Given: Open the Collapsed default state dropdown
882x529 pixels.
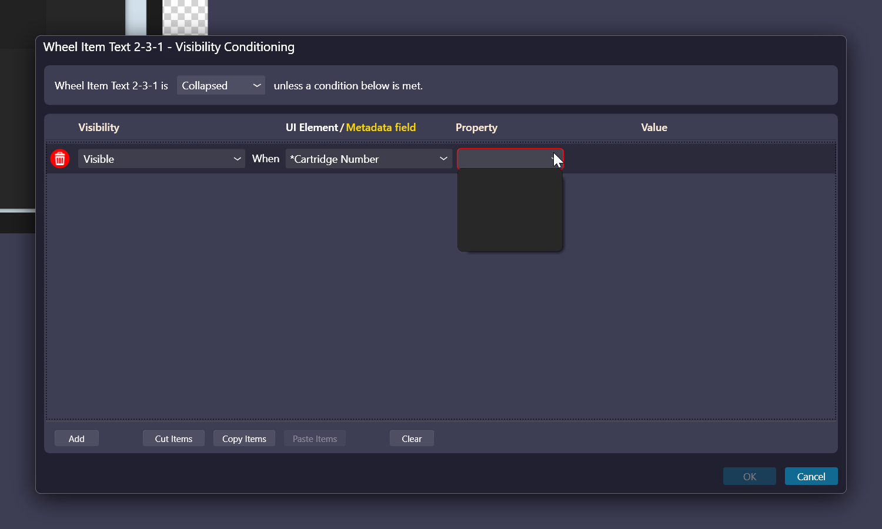Looking at the screenshot, I should (220, 85).
